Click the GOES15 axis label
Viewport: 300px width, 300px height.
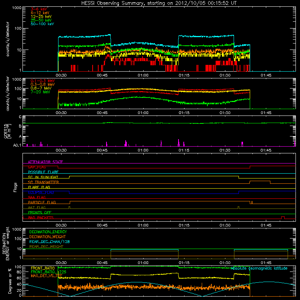click(6, 131)
